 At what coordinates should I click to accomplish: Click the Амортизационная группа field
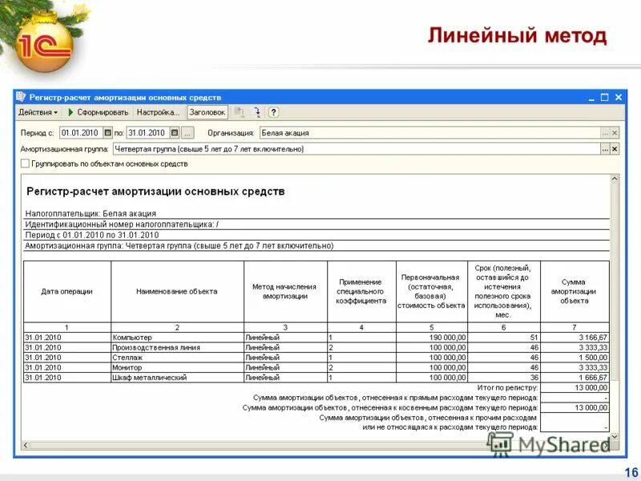(357, 149)
